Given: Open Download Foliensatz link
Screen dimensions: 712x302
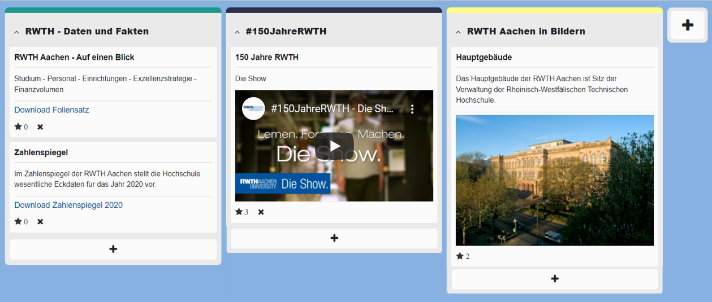Looking at the screenshot, I should 51,110.
